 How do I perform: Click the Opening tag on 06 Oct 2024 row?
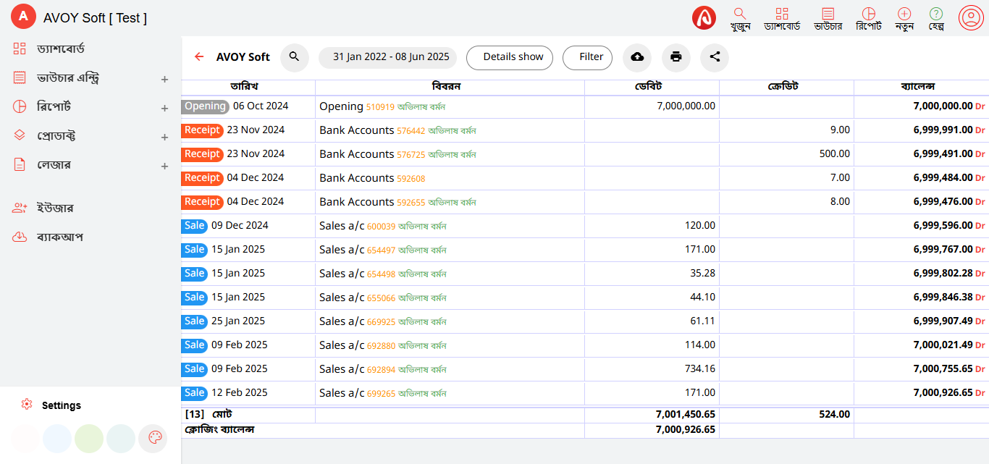point(206,106)
